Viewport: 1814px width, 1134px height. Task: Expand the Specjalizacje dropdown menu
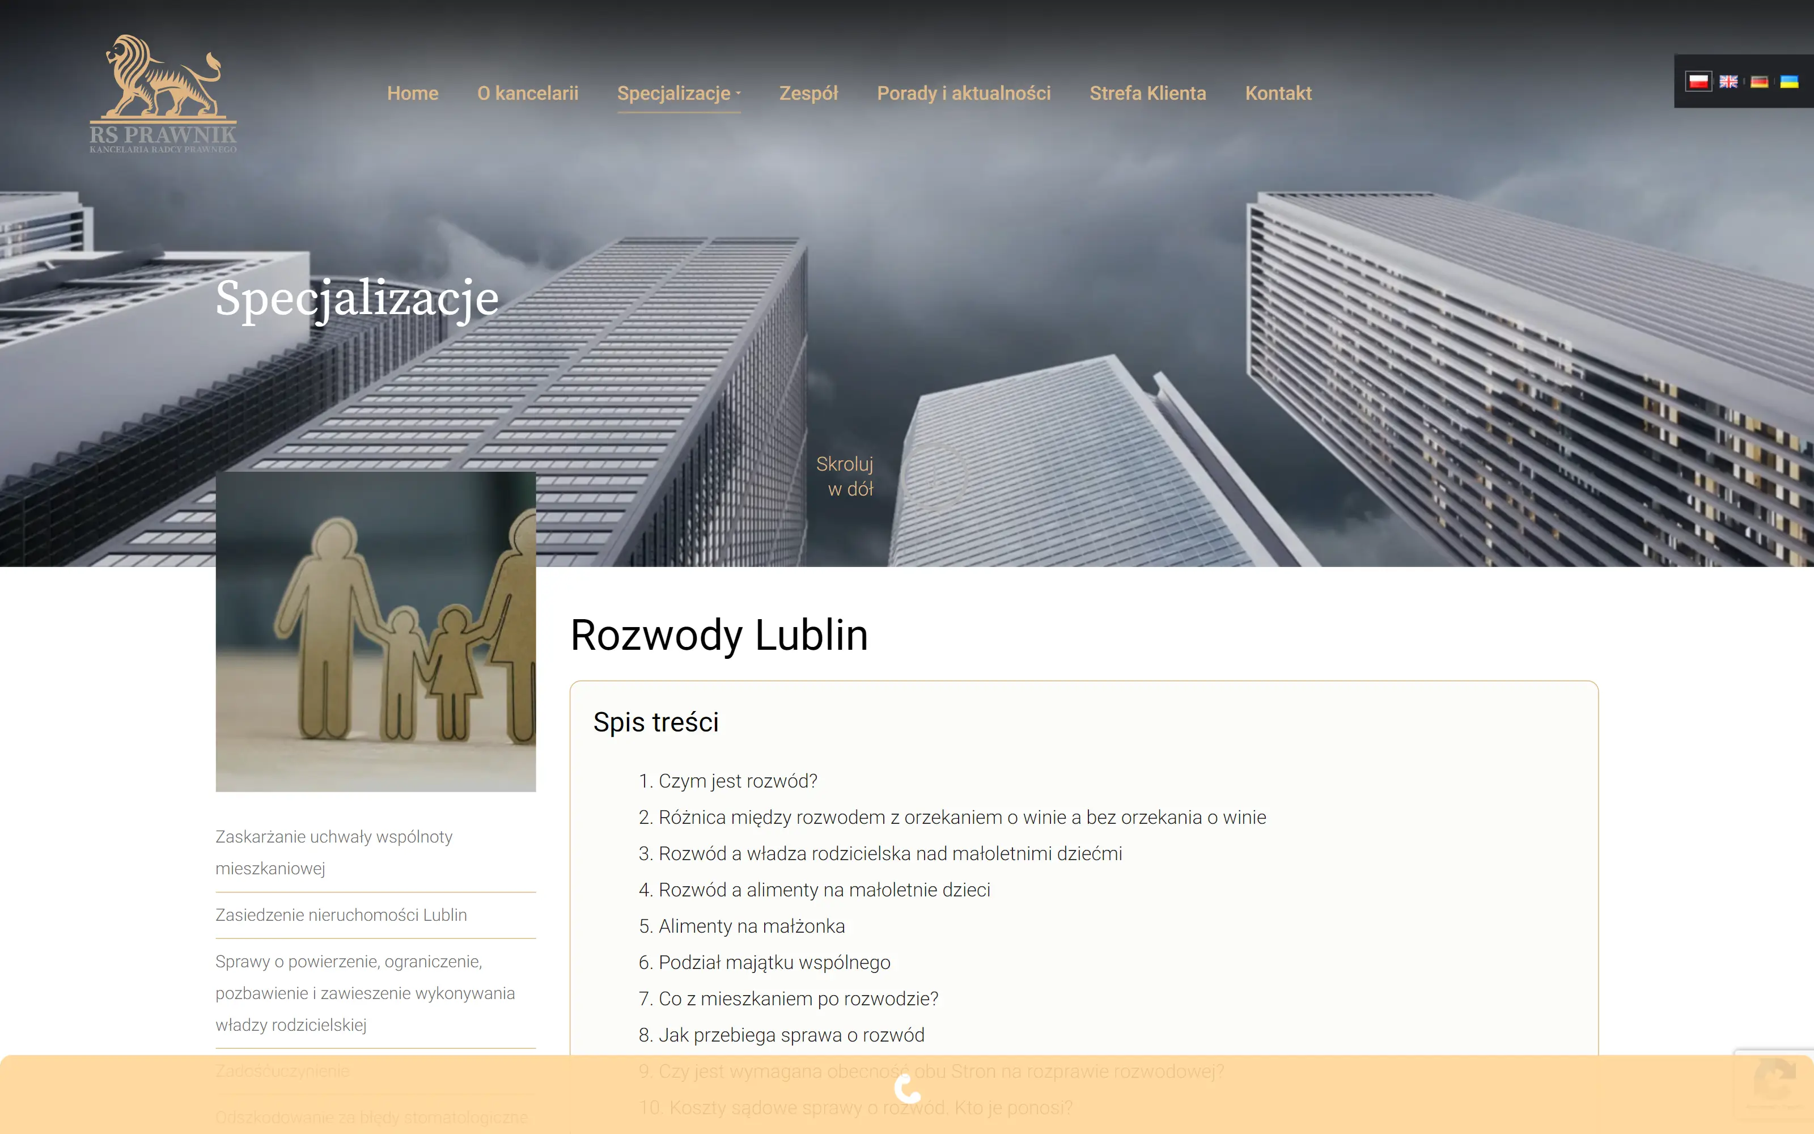679,93
